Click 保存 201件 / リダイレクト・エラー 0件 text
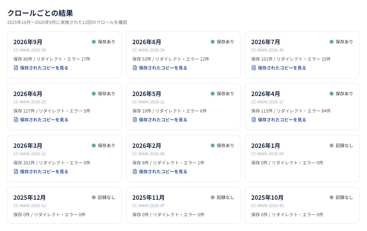Viewport: 367px width, 231px height. [52, 163]
